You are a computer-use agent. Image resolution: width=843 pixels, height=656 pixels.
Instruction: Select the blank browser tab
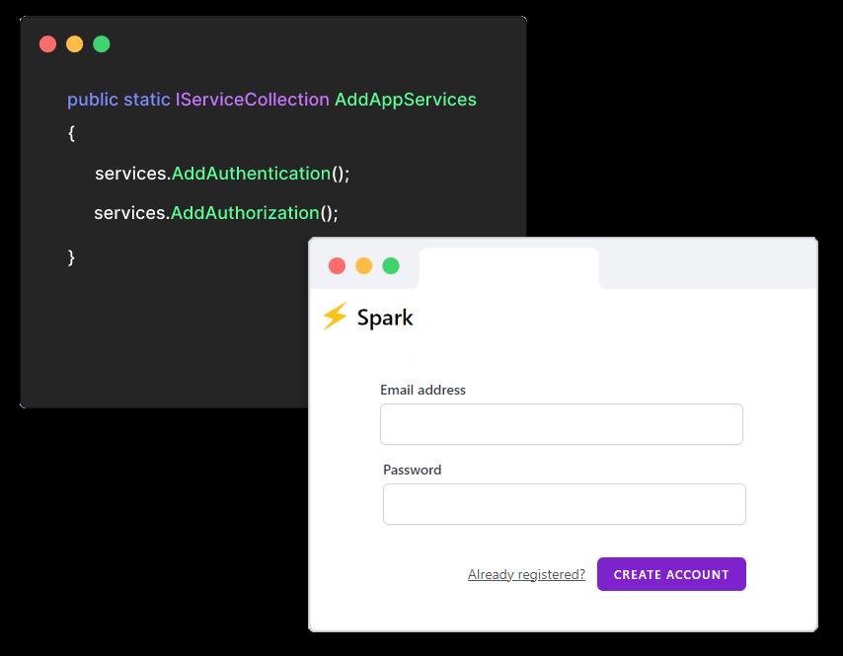click(508, 268)
